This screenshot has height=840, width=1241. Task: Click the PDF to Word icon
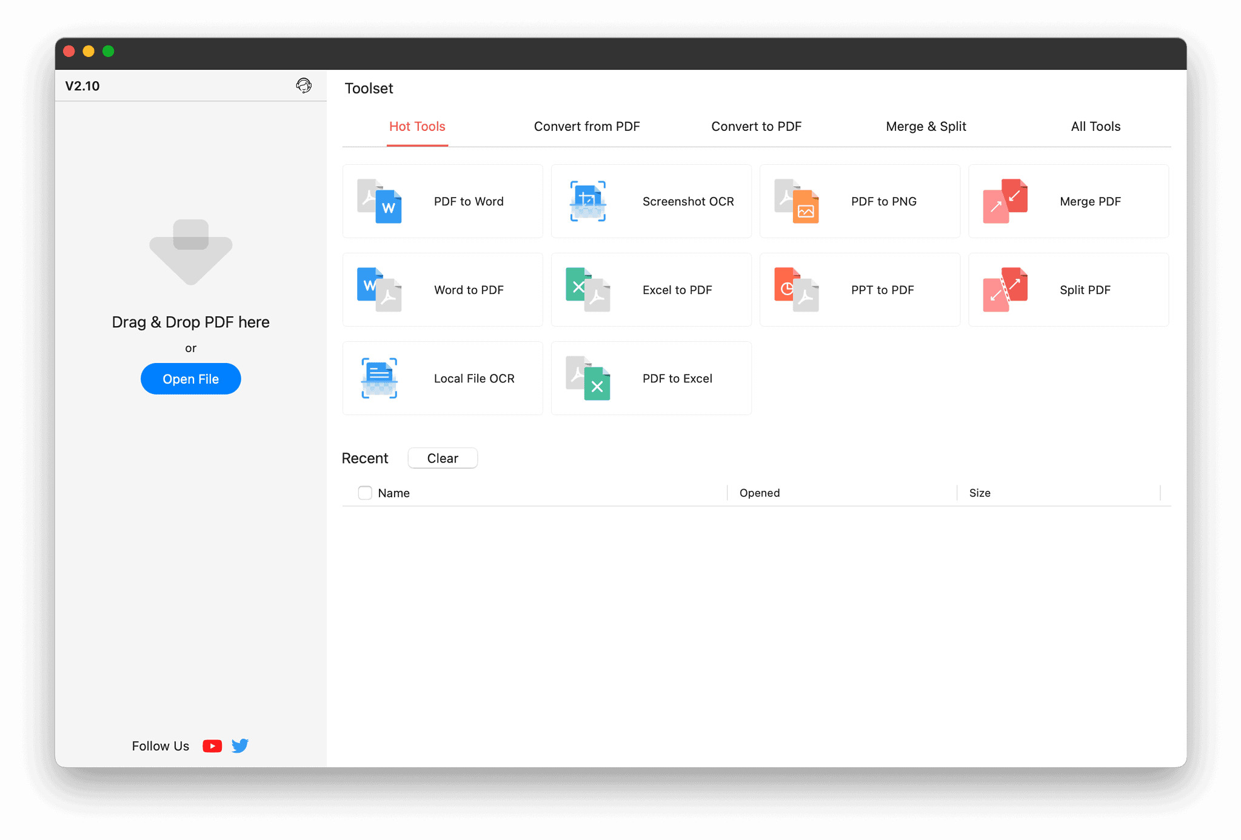380,201
